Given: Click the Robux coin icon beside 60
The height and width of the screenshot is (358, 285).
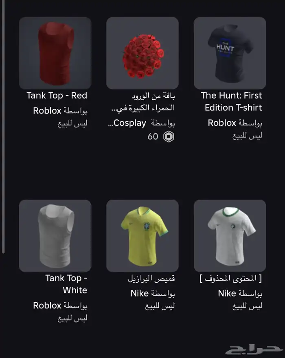Looking at the screenshot, I should pos(169,136).
